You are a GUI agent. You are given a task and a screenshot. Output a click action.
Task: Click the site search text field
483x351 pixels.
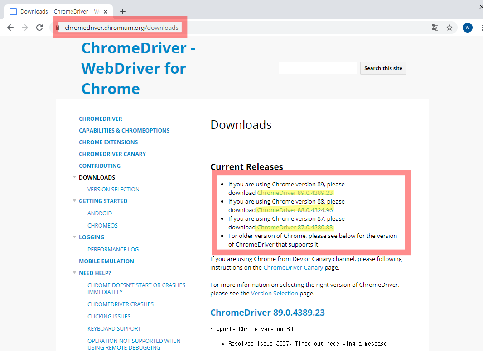click(318, 68)
